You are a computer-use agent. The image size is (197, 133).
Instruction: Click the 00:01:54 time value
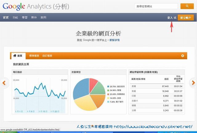[178, 86]
